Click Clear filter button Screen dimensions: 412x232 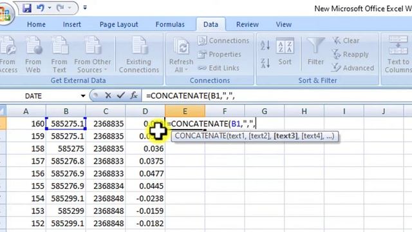pos(346,41)
